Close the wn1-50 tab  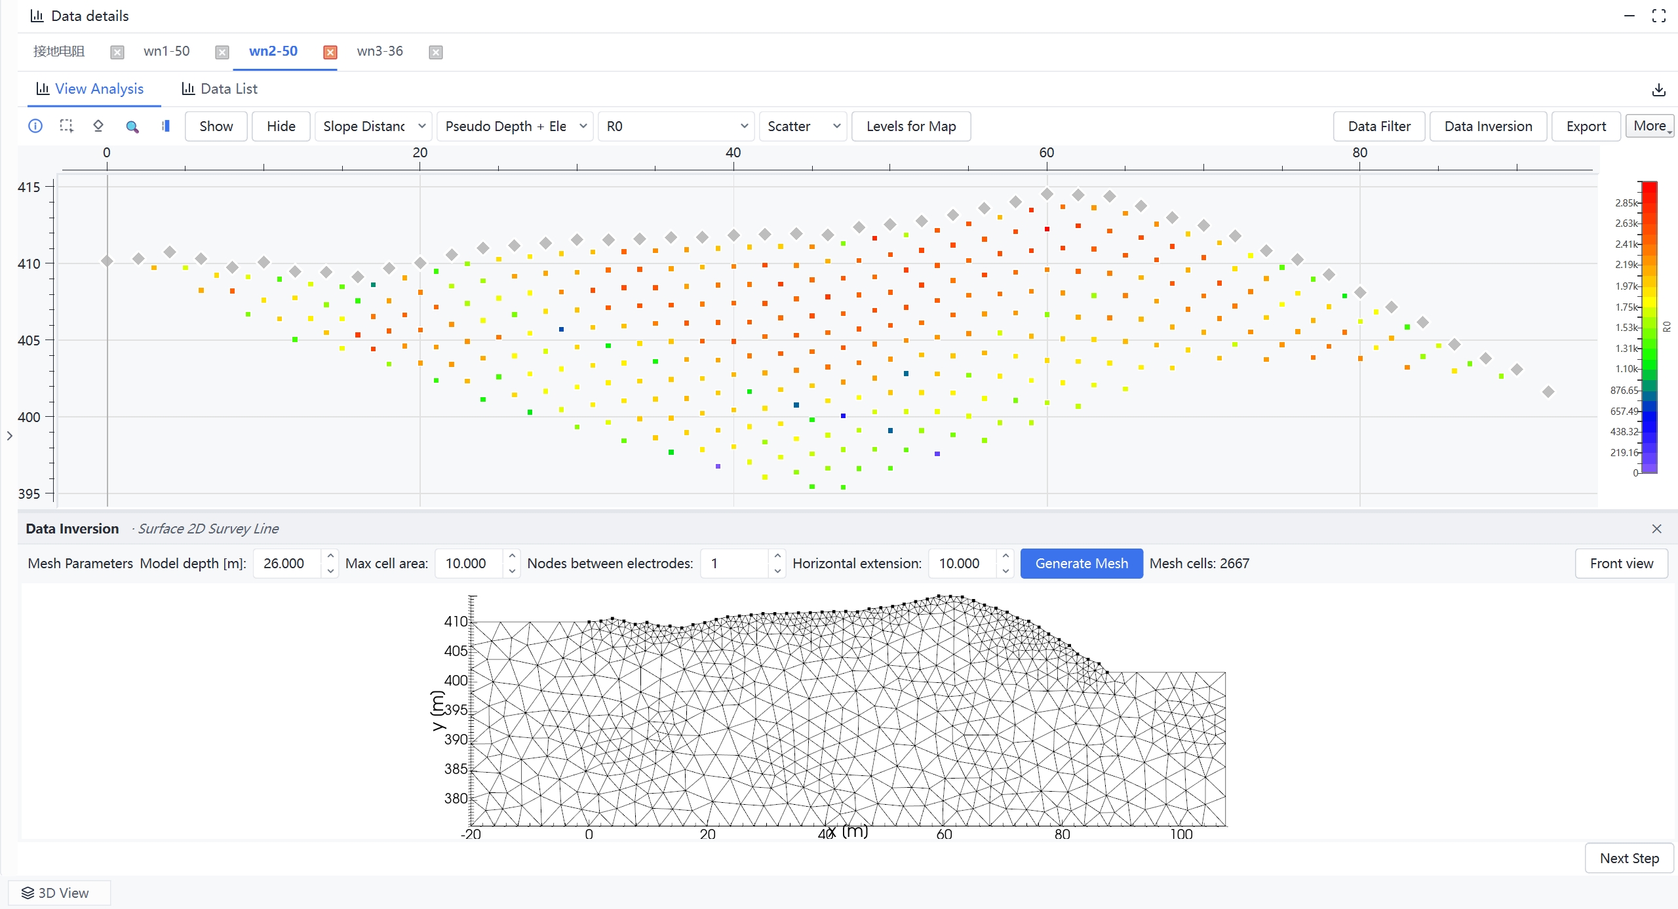222,52
